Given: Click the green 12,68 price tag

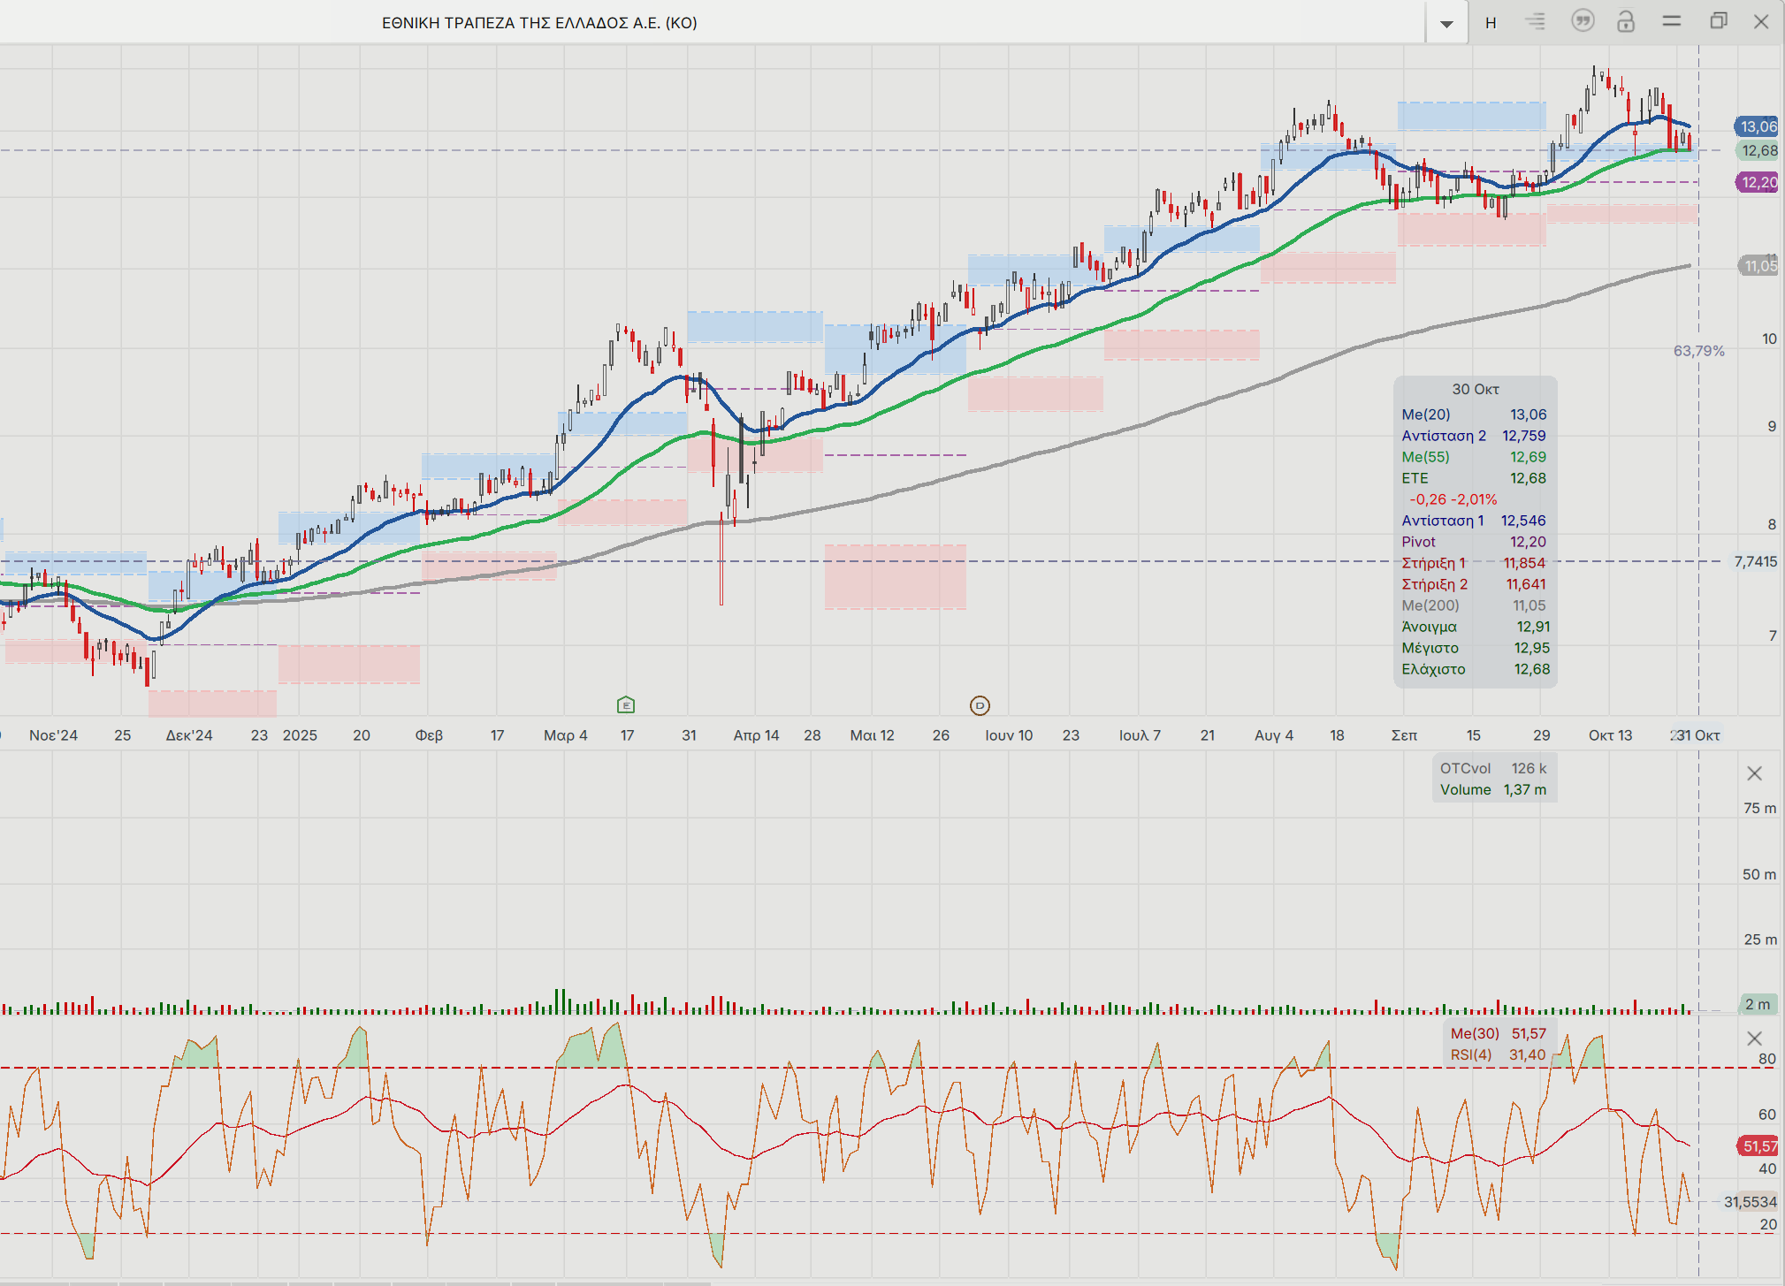Looking at the screenshot, I should 1758,150.
